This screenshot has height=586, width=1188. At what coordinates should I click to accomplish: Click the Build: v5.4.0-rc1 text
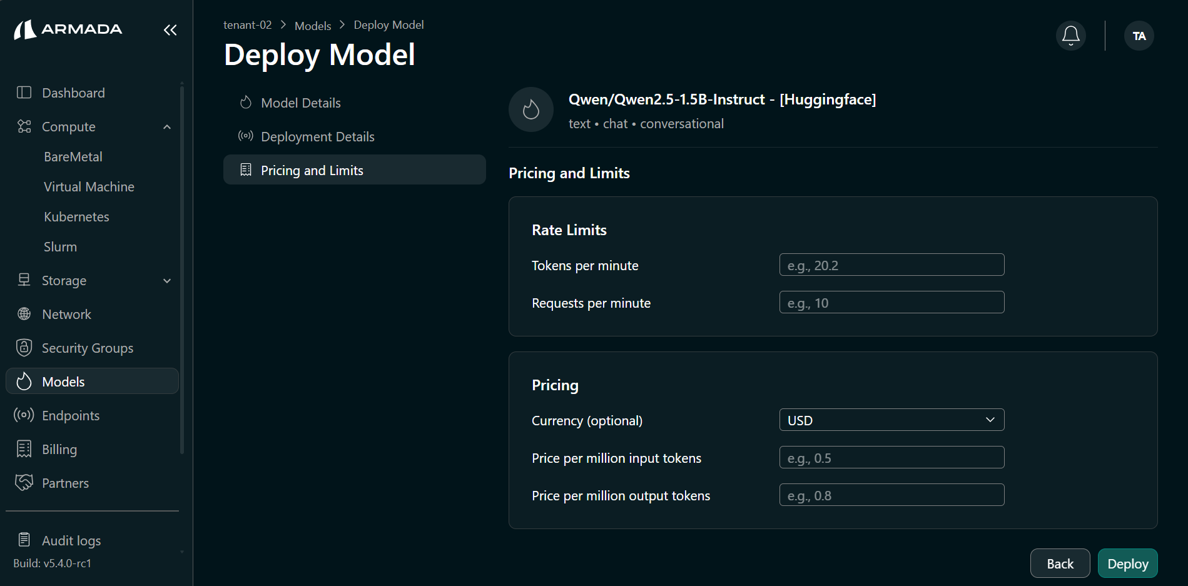tap(53, 563)
